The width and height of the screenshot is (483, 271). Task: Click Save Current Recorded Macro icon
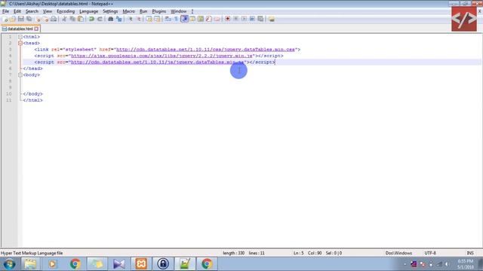(x=260, y=19)
